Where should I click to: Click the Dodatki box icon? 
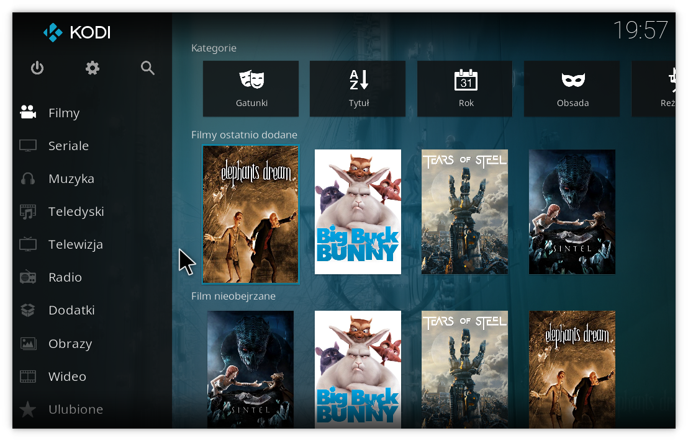click(28, 310)
